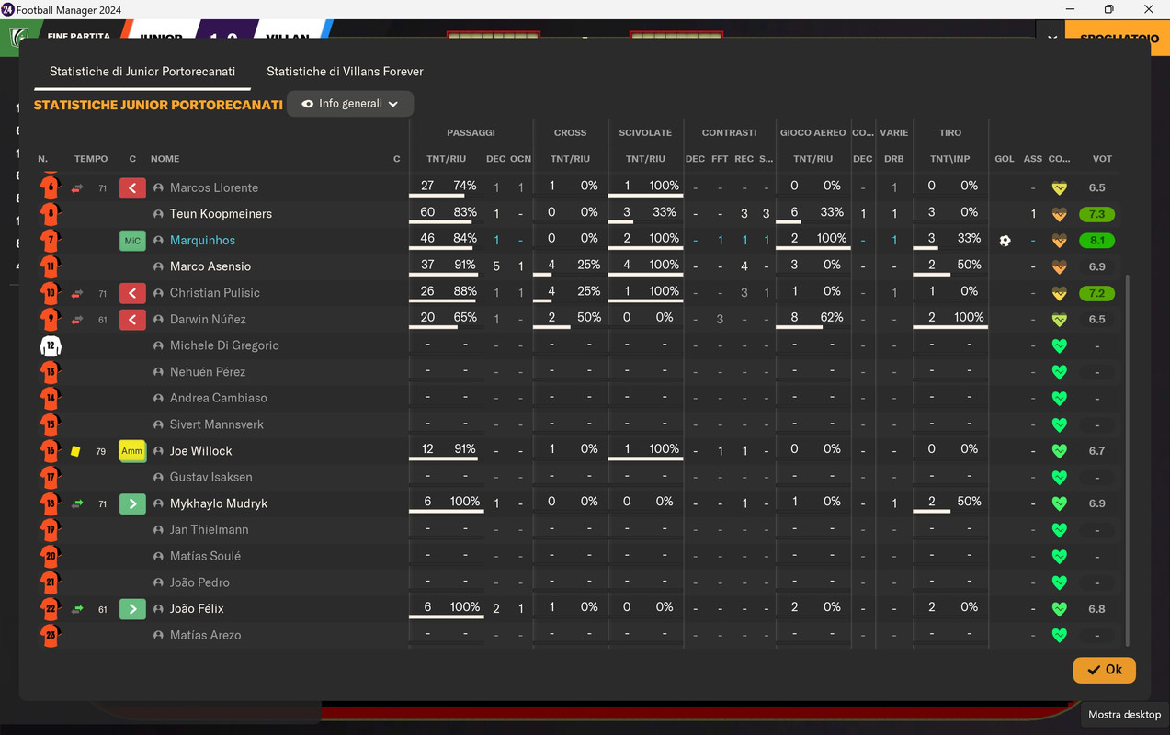Click Marquinhos' 8.1 rating badge
The image size is (1170, 735).
pyautogui.click(x=1096, y=241)
